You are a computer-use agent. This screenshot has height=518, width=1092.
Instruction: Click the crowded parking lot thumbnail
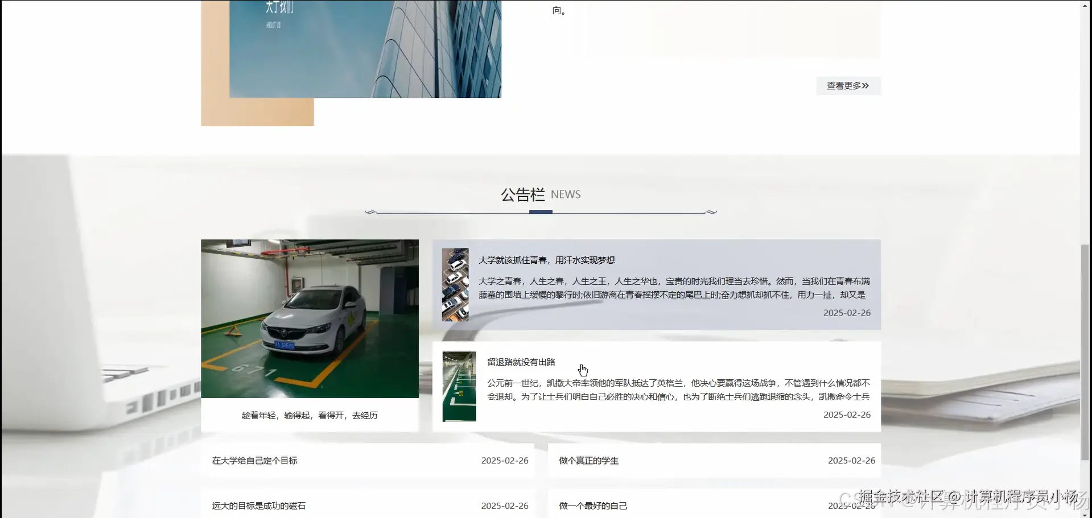click(x=455, y=283)
